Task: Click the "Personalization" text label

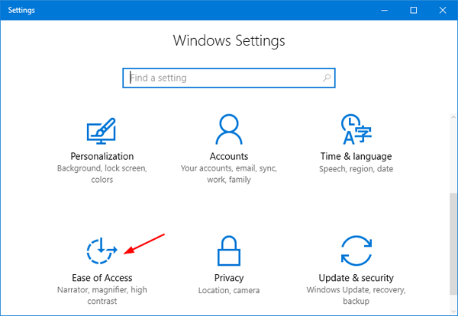Action: click(102, 155)
